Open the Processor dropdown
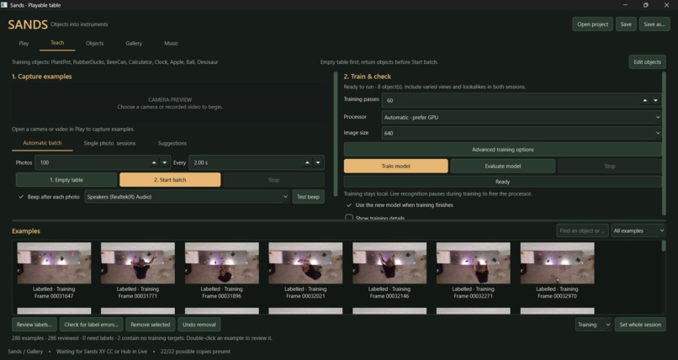 pos(522,117)
